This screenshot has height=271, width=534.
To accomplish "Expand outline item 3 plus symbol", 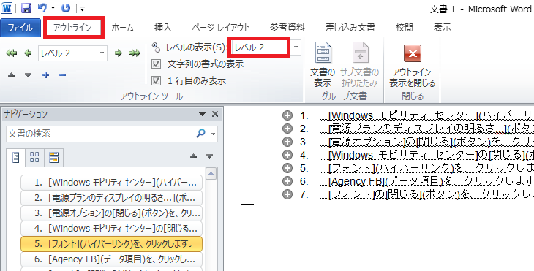I will tap(287, 142).
